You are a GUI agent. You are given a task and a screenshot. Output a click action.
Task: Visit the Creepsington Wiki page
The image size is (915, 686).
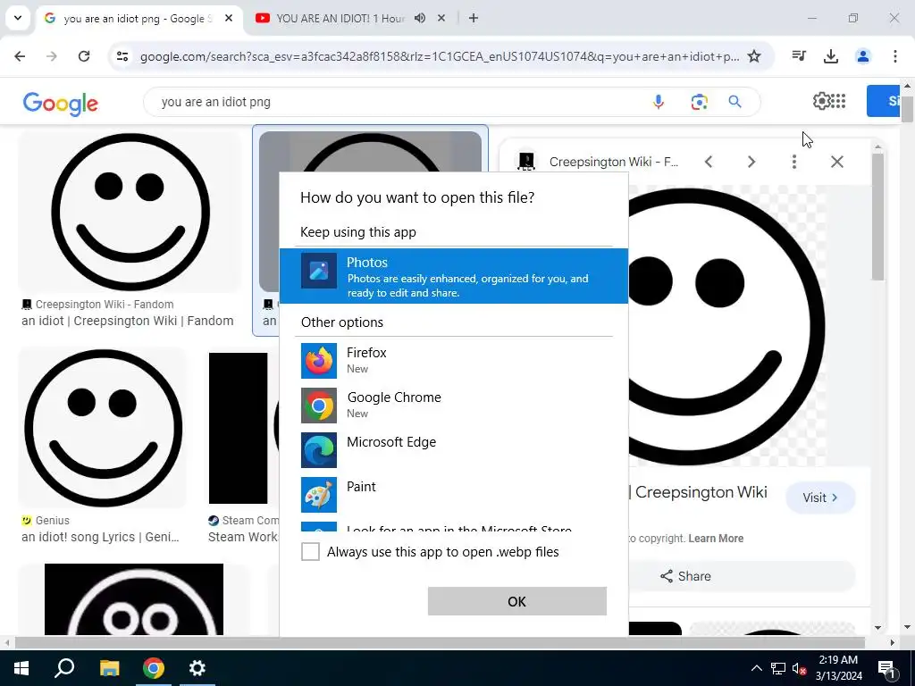coord(820,498)
